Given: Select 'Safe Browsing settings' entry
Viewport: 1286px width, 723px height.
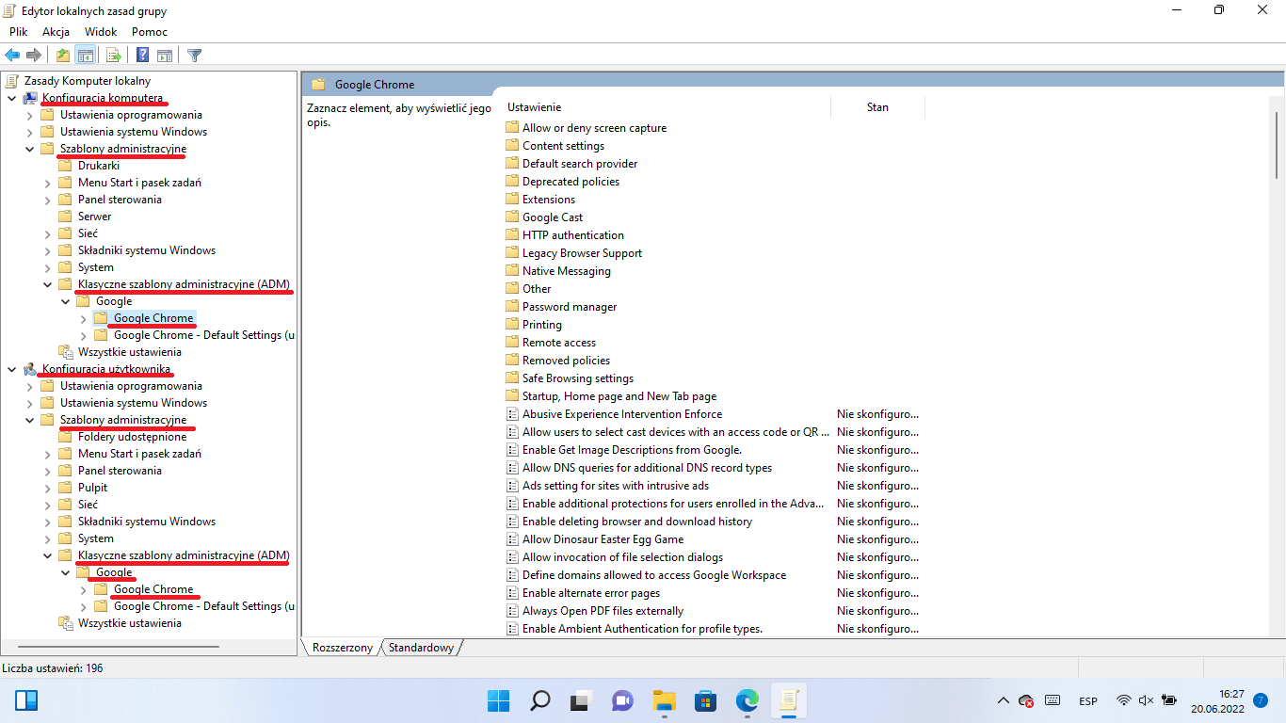Looking at the screenshot, I should [x=578, y=378].
